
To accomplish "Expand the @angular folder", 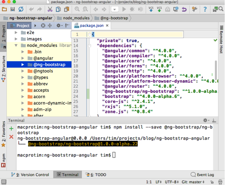I will (22, 58).
